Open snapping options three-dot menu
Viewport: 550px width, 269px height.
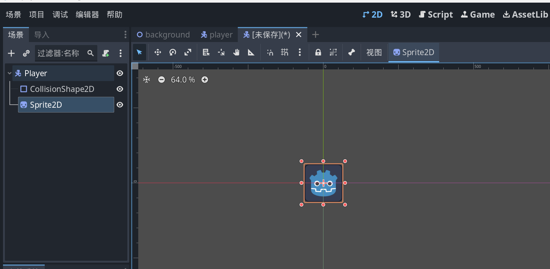coord(300,53)
